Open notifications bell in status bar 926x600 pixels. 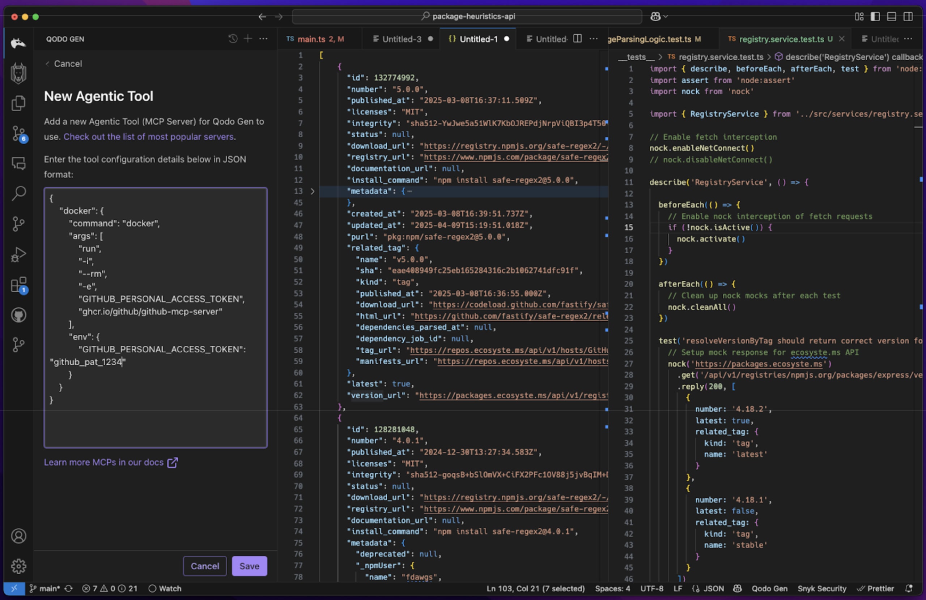[x=909, y=588]
